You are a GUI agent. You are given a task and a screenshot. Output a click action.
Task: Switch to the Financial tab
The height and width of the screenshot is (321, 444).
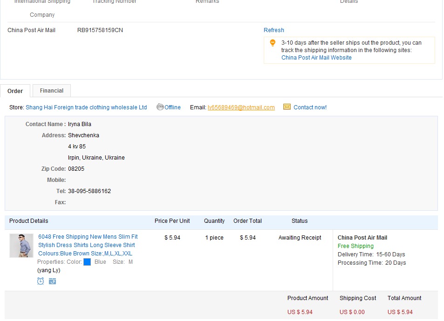pyautogui.click(x=52, y=91)
